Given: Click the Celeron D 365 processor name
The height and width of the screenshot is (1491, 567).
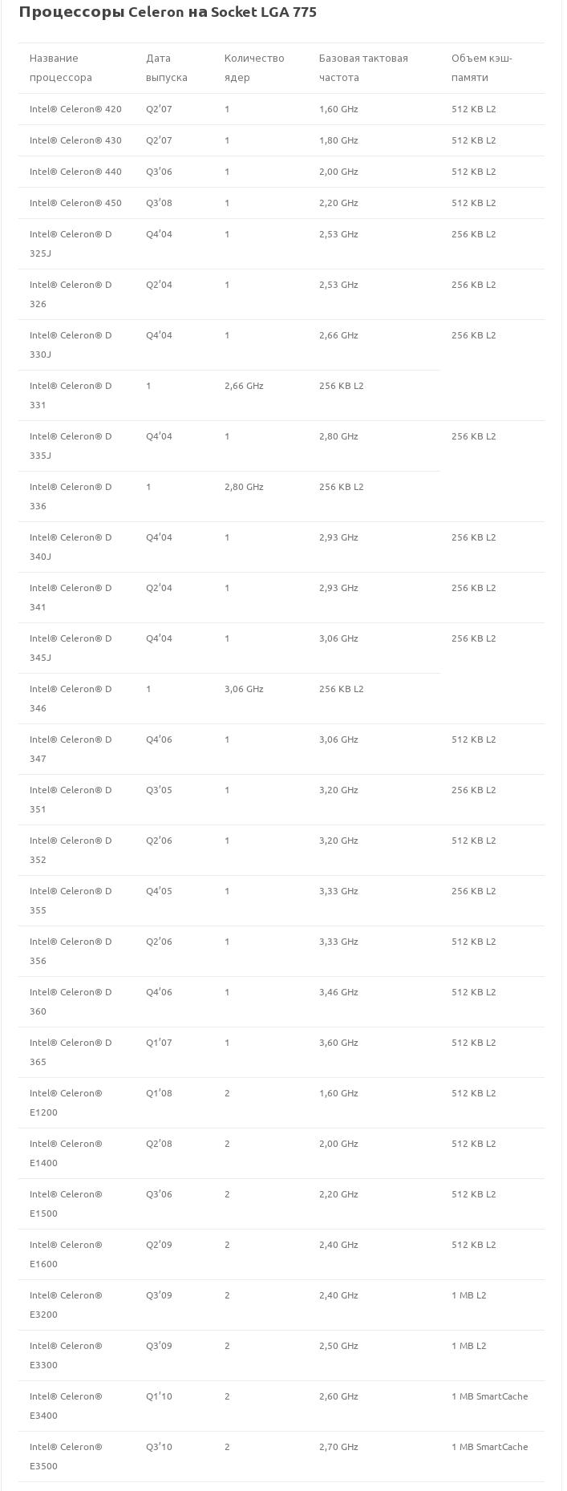Looking at the screenshot, I should tap(71, 1052).
